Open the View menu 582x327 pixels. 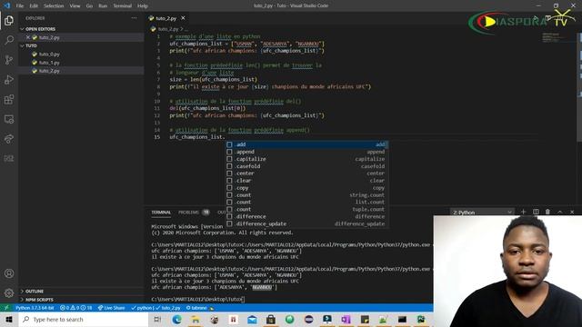tap(75, 5)
